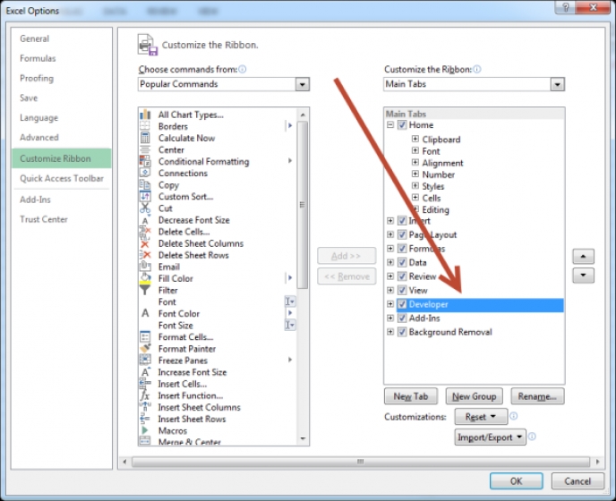Click the Rename button
The image size is (616, 501).
tap(537, 396)
